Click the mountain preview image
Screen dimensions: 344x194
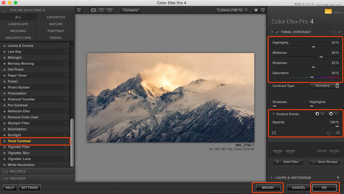[x=171, y=98]
